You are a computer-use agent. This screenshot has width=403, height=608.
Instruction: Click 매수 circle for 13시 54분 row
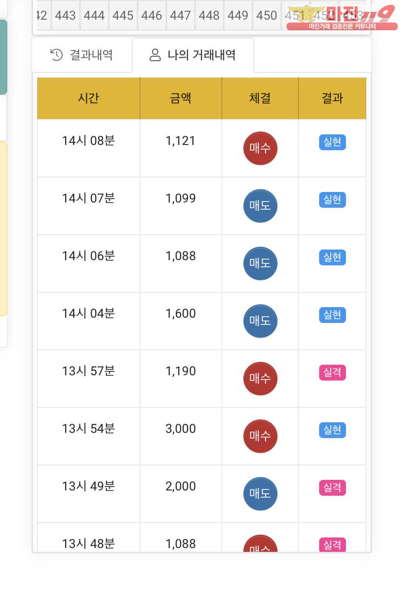[x=260, y=436]
